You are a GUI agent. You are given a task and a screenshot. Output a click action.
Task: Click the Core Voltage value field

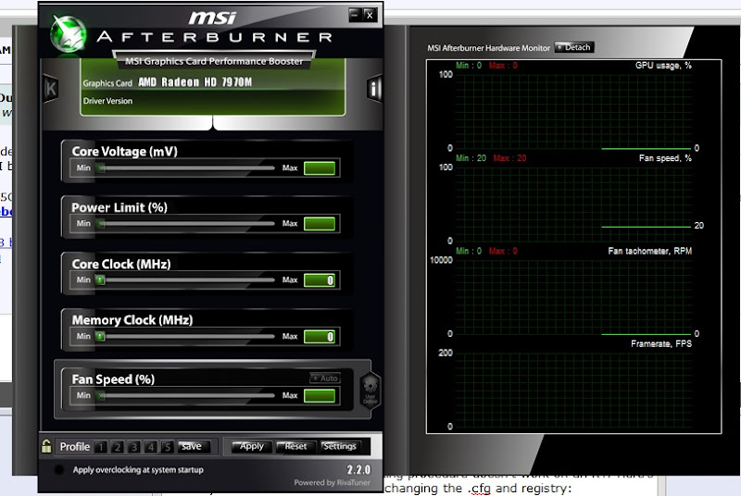click(x=320, y=168)
